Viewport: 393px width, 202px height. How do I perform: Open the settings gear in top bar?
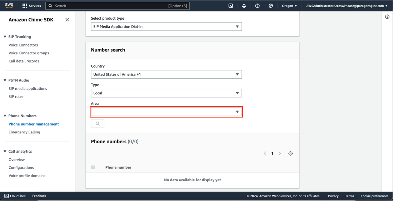[271, 6]
